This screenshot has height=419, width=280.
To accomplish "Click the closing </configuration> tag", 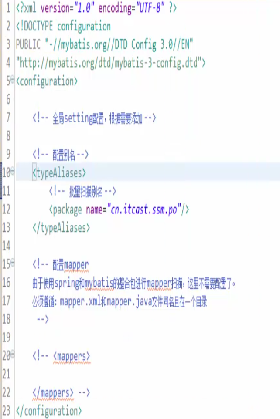I will [x=49, y=411].
